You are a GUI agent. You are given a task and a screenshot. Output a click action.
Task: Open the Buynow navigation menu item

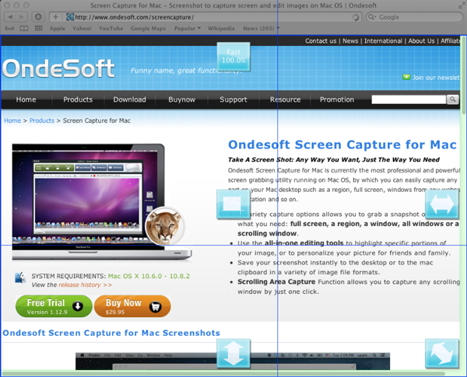pyautogui.click(x=181, y=99)
